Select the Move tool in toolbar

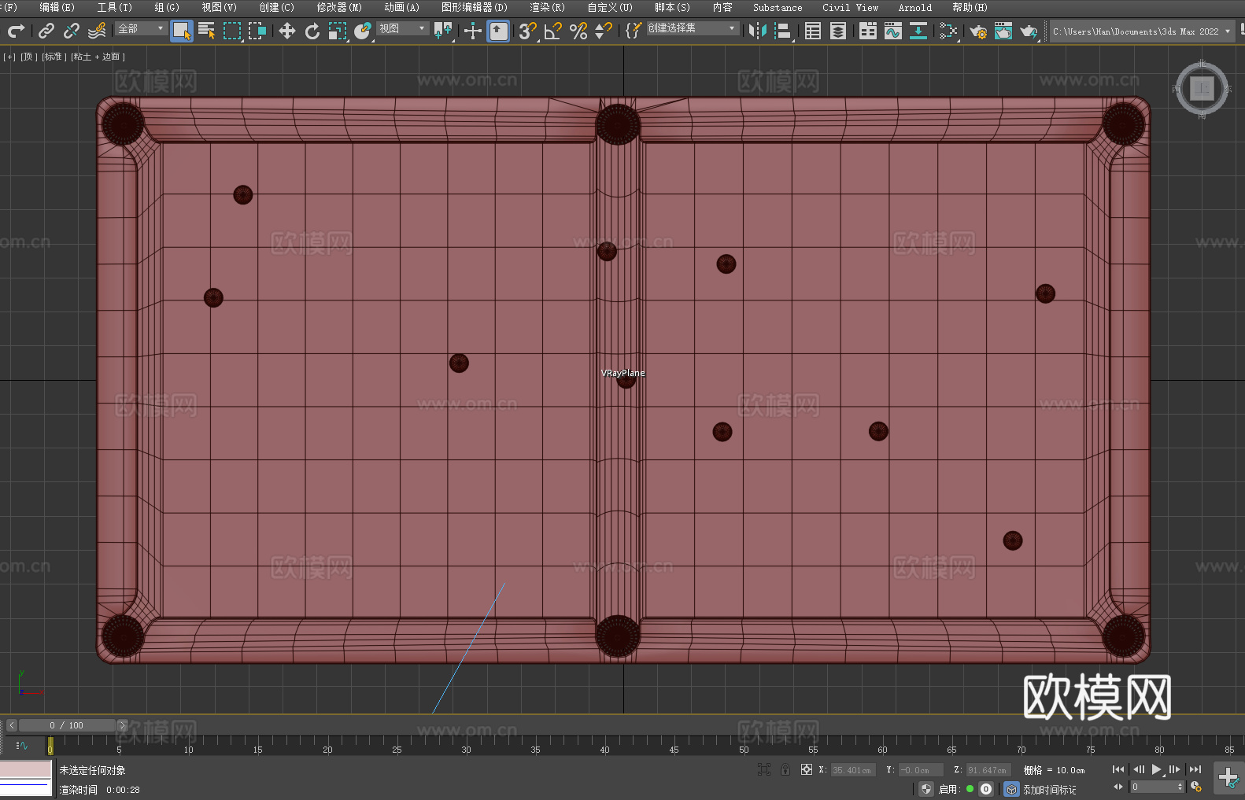click(287, 31)
